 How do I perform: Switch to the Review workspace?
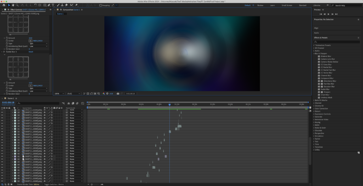coord(260,5)
